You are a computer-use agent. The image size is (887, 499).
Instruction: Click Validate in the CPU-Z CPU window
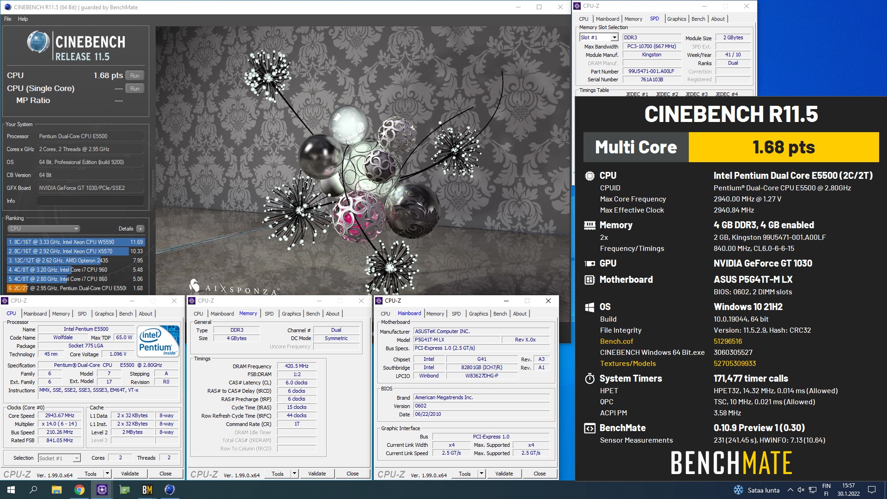pyautogui.click(x=130, y=474)
